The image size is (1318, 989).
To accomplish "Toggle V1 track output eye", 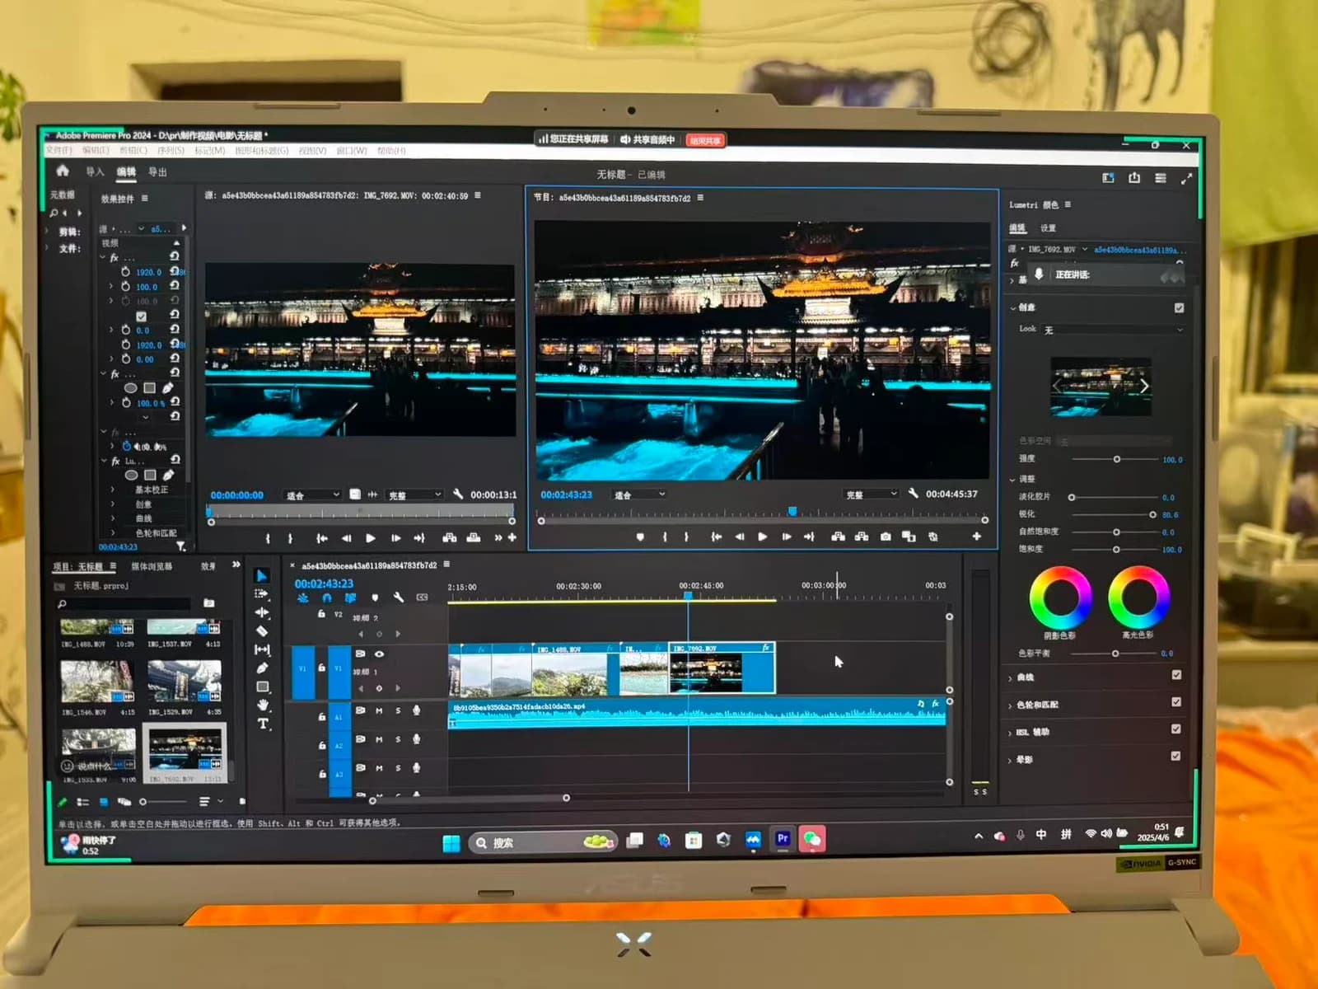I will 380,654.
